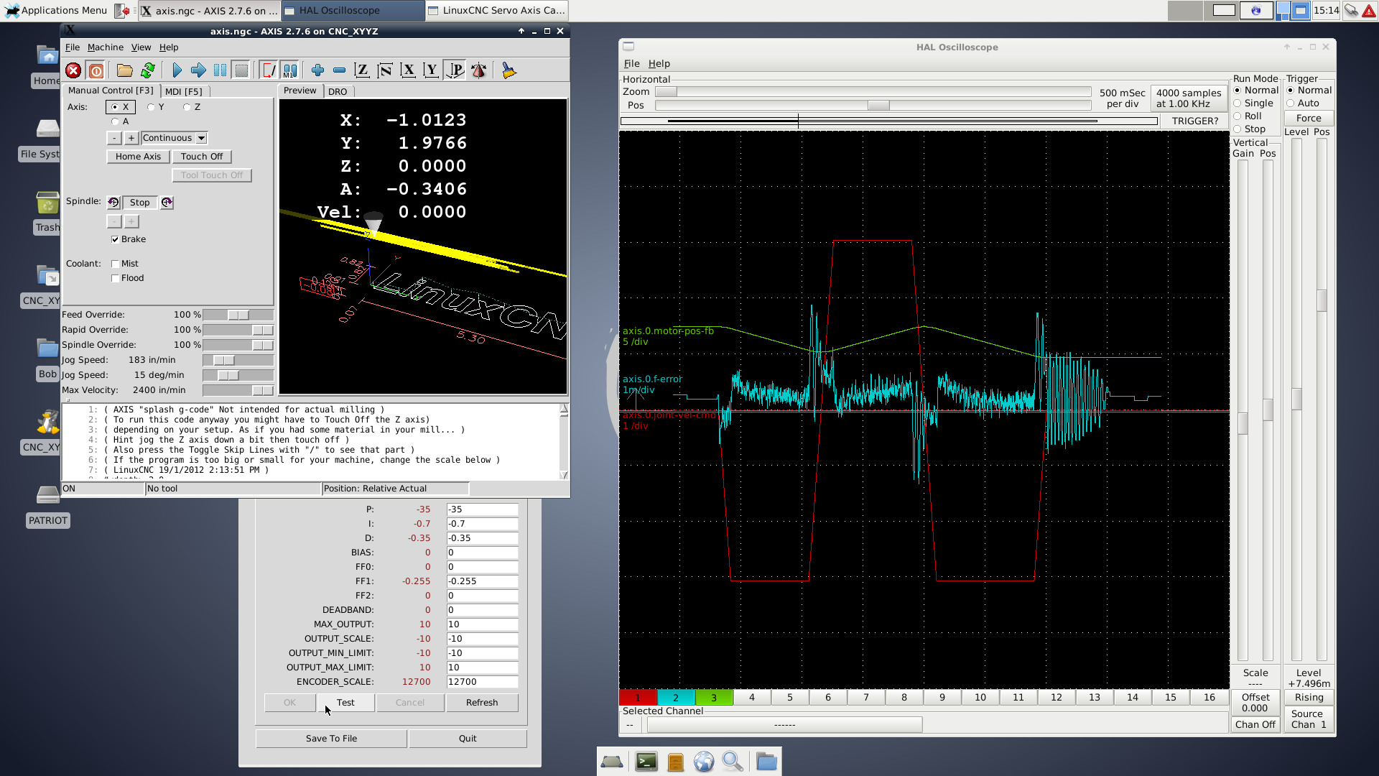Select the Y front view icon

(431, 70)
